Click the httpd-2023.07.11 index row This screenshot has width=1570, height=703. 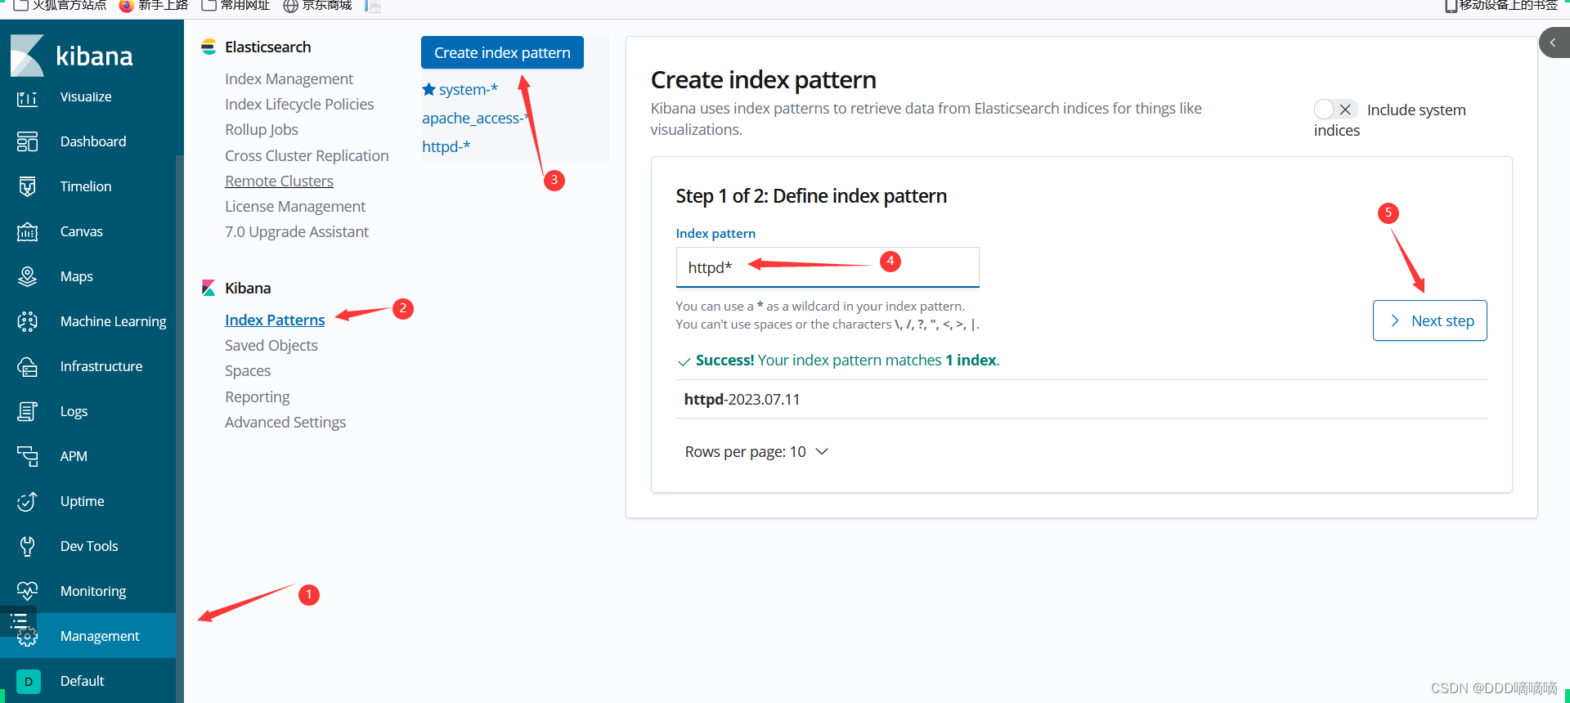pyautogui.click(x=1081, y=399)
